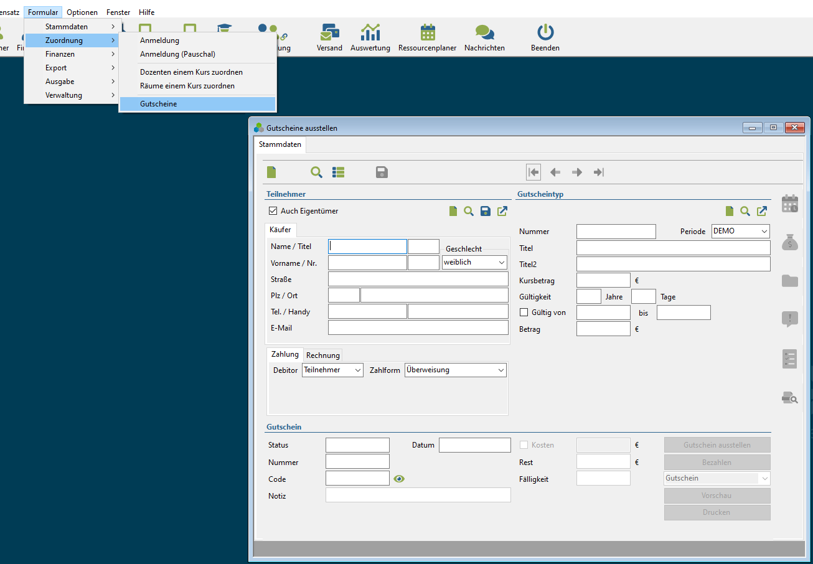This screenshot has width=813, height=564.
Task: Click Teilnehmer search magnifier icon
Action: [x=469, y=212]
